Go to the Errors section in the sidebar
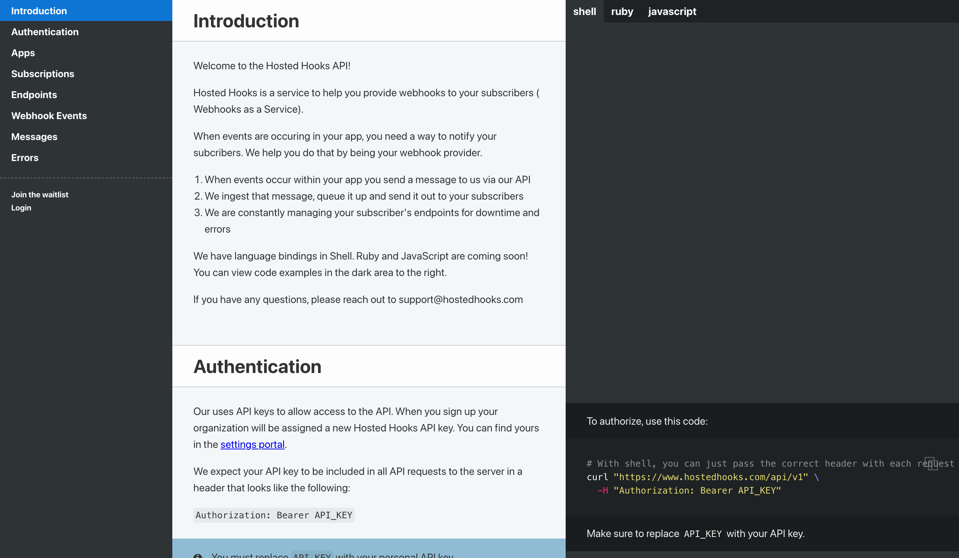The height and width of the screenshot is (558, 959). [x=86, y=157]
